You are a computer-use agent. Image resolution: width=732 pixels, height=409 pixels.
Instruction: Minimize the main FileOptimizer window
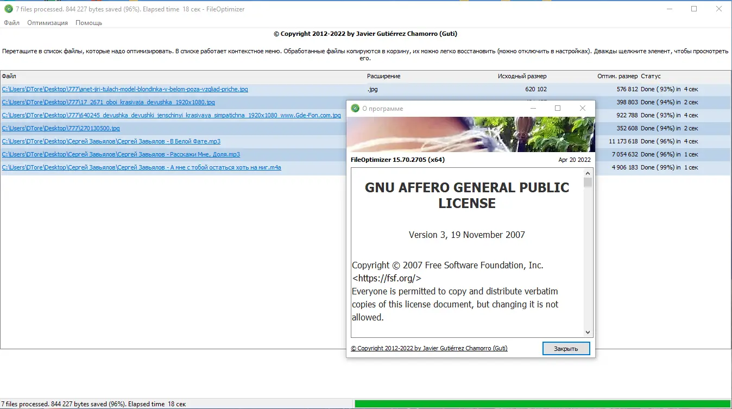click(x=669, y=9)
